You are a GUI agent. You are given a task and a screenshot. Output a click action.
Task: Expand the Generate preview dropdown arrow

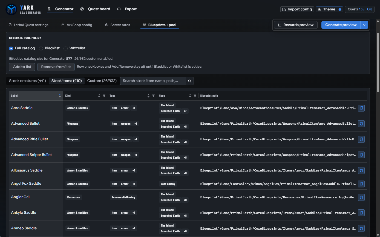click(364, 25)
